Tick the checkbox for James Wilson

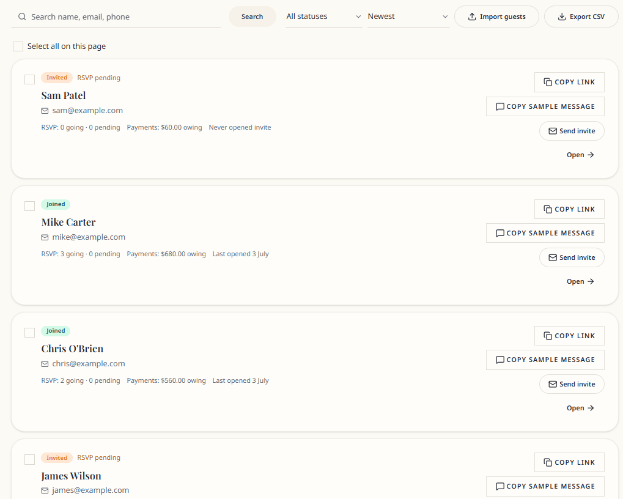click(30, 459)
